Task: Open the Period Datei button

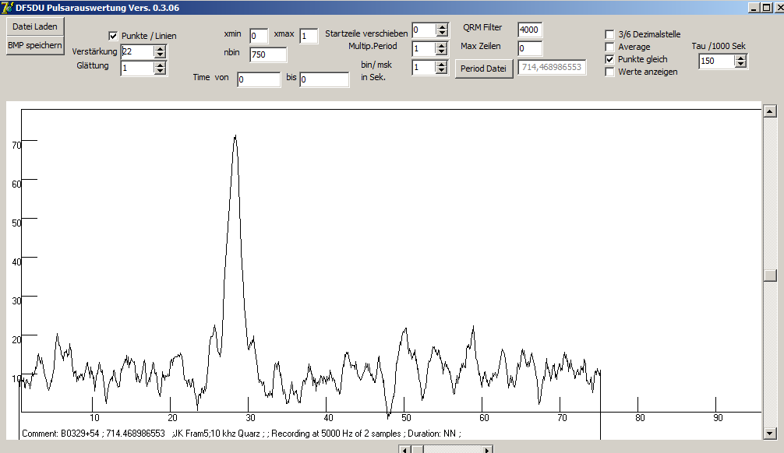Action: 483,68
